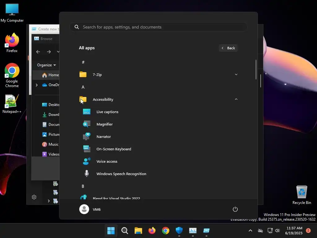This screenshot has width=317, height=238.
Task: Start the Narrator app
Action: pyautogui.click(x=103, y=137)
